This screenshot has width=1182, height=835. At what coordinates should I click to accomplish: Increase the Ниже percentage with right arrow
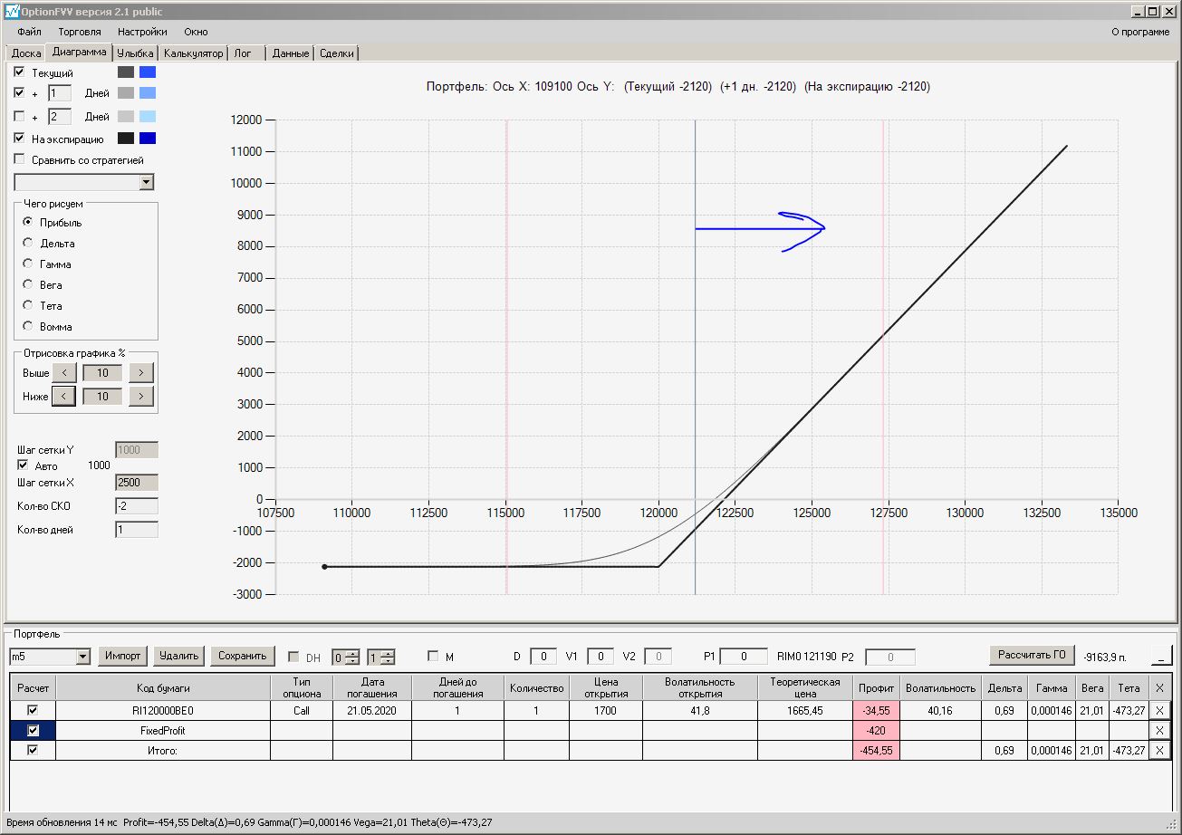(141, 396)
